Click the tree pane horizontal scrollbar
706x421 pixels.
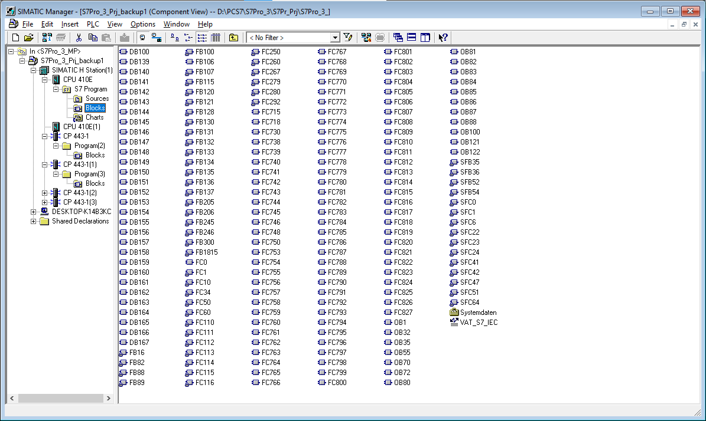click(58, 399)
